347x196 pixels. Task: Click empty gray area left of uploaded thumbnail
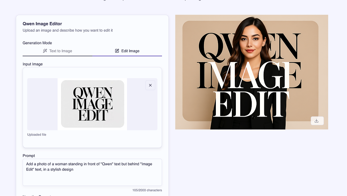42,104
